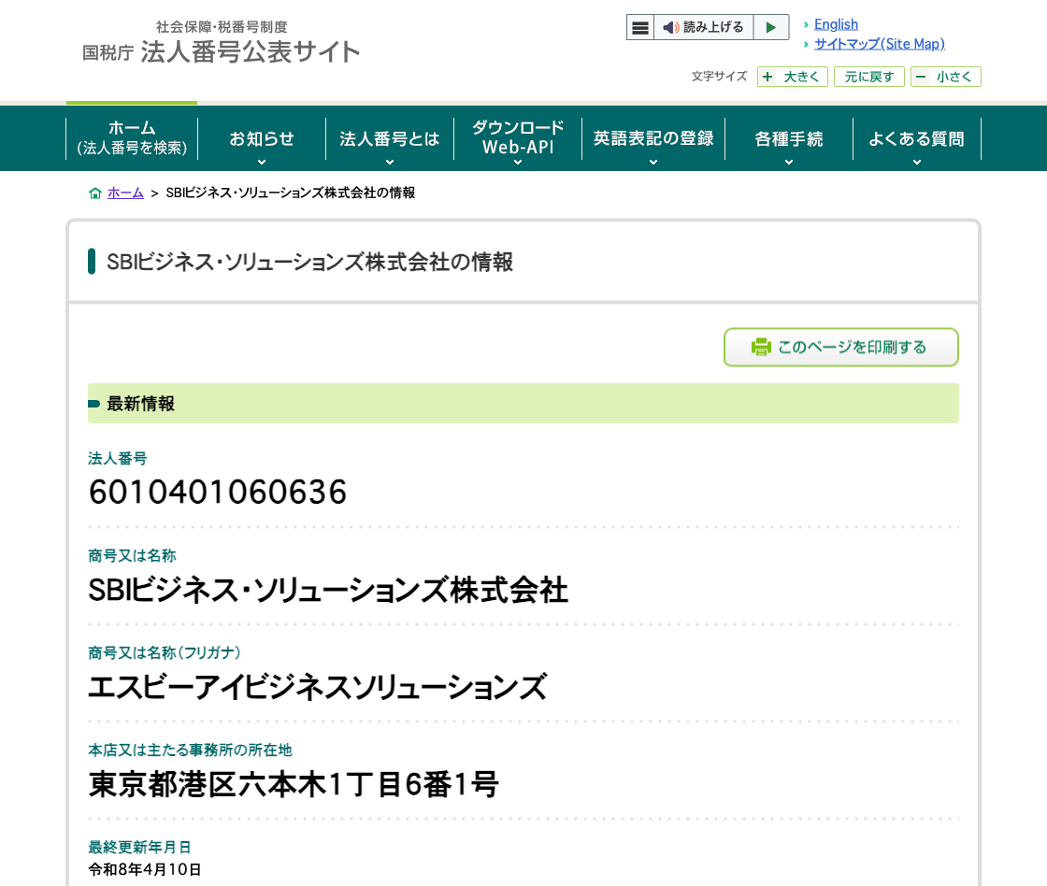Screen dimensions: 1047x886
Task: Select the address 東京都港区六本木1丁目6番1号
Action: [294, 784]
